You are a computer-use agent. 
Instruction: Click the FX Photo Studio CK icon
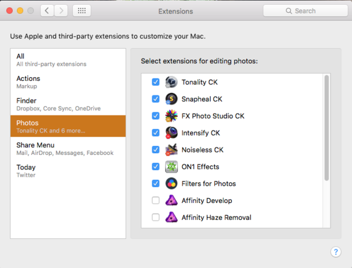tap(171, 116)
